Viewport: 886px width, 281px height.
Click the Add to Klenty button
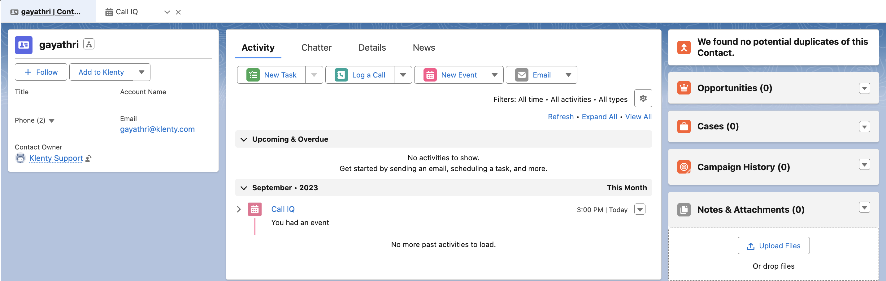[x=101, y=72]
